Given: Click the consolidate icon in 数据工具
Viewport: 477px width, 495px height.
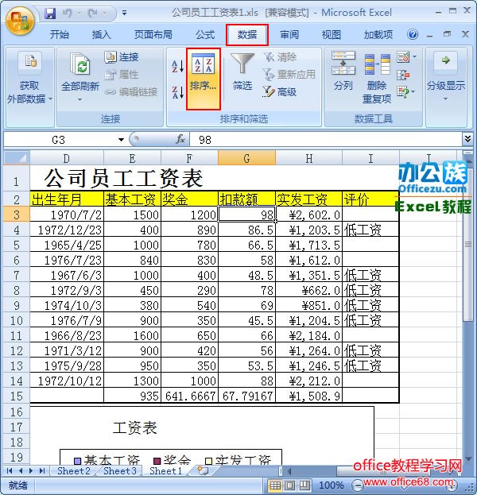Looking at the screenshot, I should pyautogui.click(x=403, y=75).
